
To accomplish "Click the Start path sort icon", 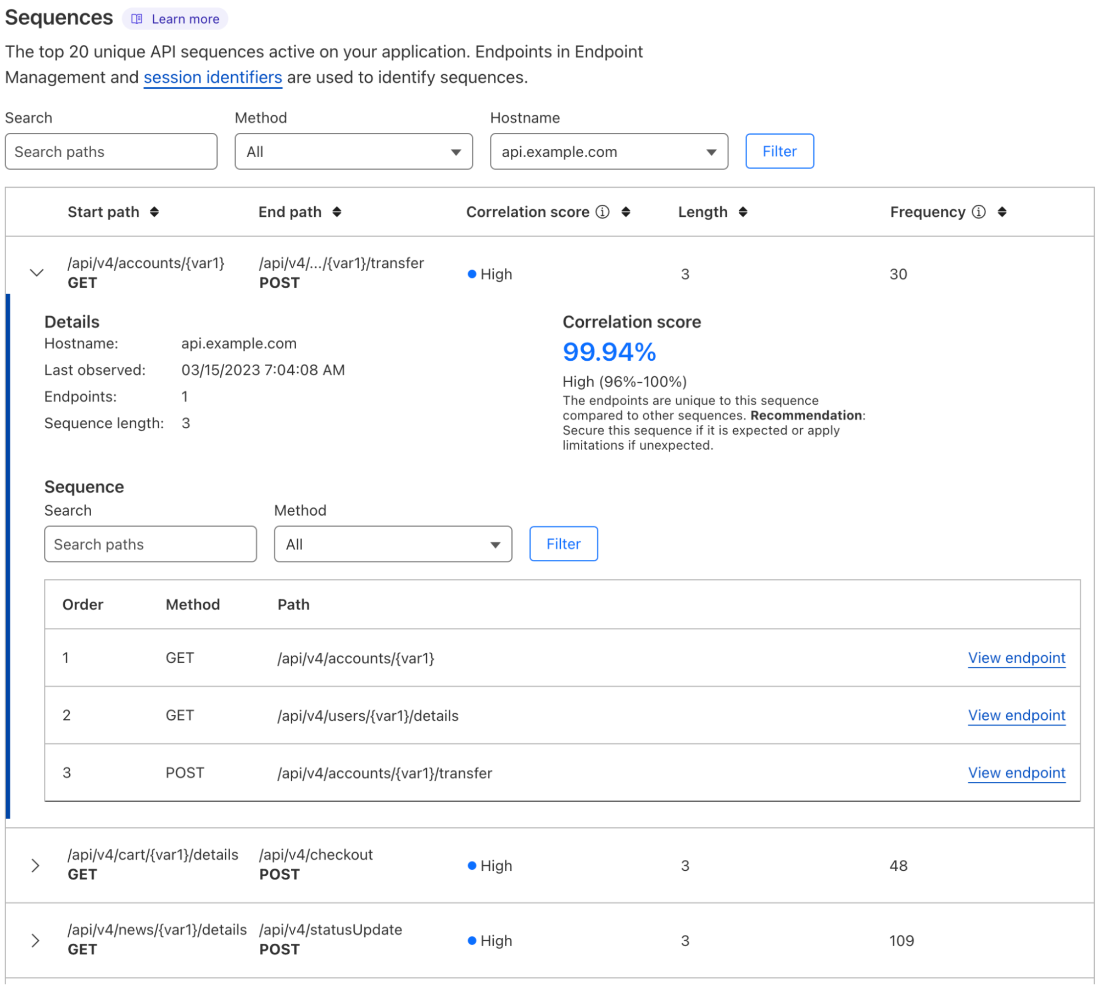I will click(x=154, y=212).
